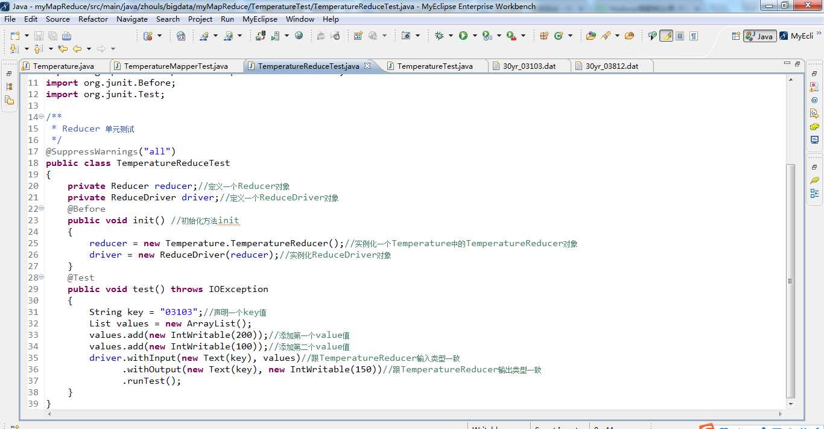824x429 pixels.
Task: Click the Save All icon
Action: 52,36
